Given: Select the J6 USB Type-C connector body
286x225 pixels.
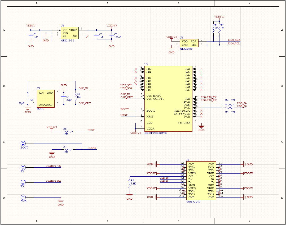Looking at the screenshot, I should [201, 181].
